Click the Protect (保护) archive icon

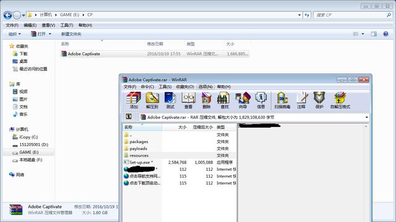pyautogui.click(x=319, y=100)
